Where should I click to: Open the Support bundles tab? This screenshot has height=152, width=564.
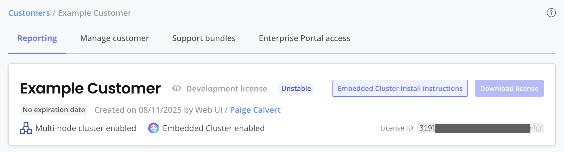(x=204, y=38)
